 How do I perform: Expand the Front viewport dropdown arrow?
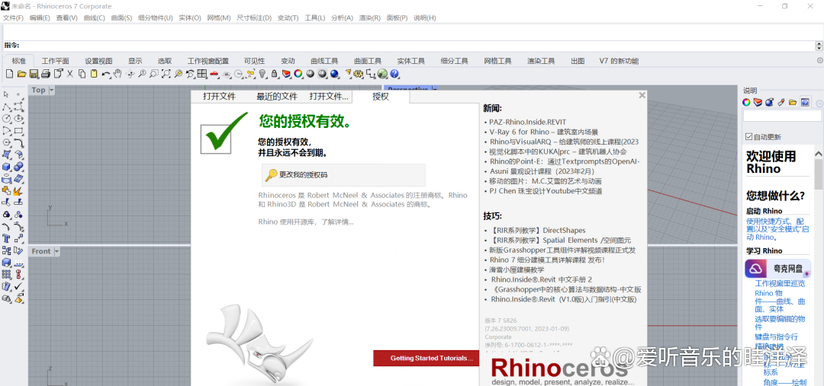click(56, 251)
